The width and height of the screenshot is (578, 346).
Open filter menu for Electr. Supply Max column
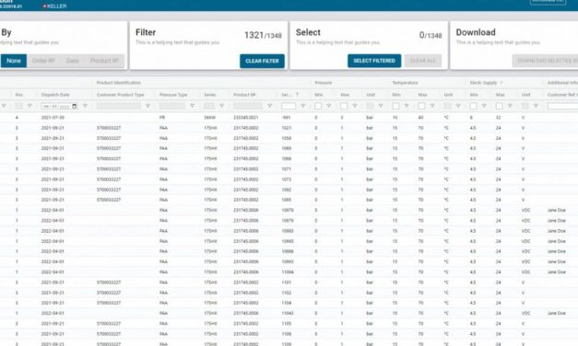coord(510,106)
